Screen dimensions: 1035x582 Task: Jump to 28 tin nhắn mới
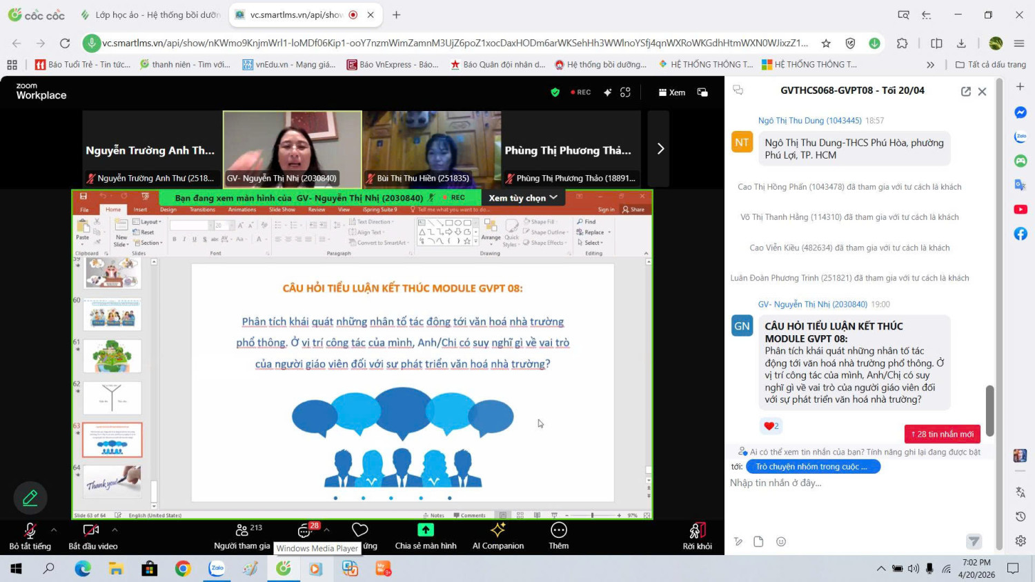[x=942, y=434]
